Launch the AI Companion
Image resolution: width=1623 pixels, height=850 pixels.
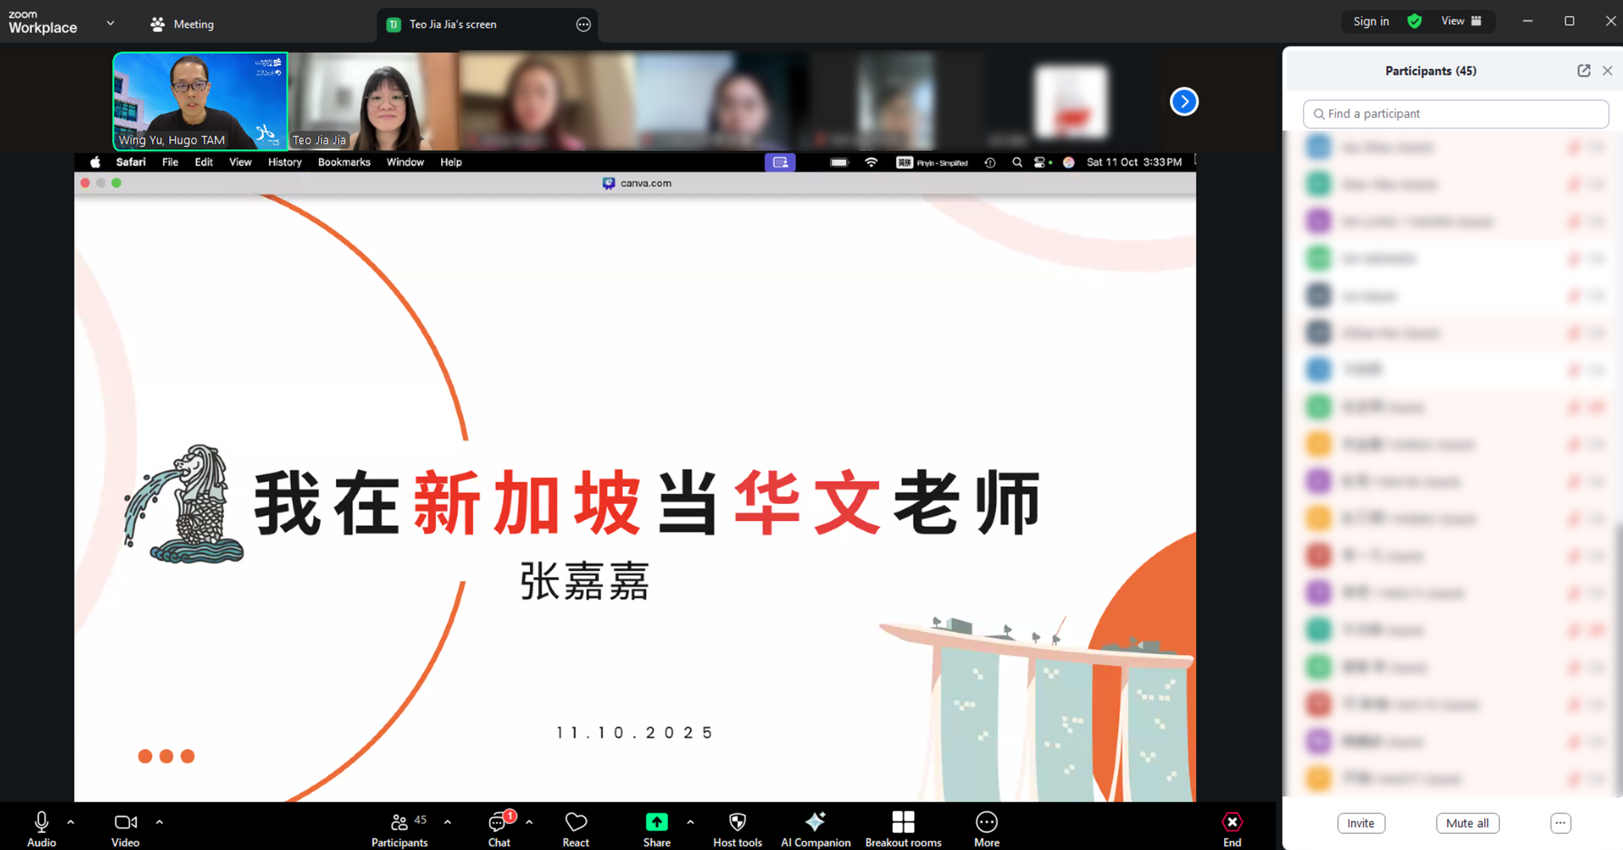815,822
